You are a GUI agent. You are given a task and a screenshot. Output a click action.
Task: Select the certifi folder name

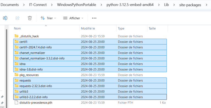click(23, 42)
